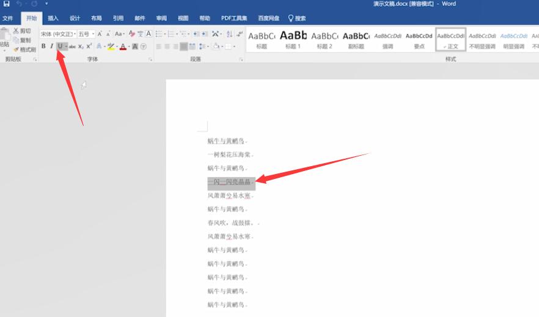The width and height of the screenshot is (539, 317).
Task: Open the 文件 menu
Action: tap(7, 18)
